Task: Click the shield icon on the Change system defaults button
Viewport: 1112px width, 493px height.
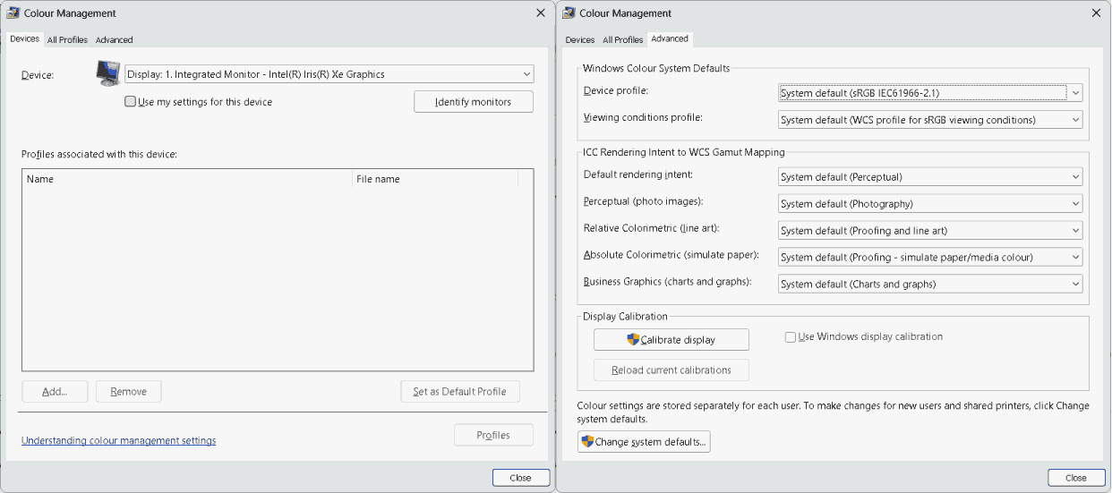Action: click(588, 442)
